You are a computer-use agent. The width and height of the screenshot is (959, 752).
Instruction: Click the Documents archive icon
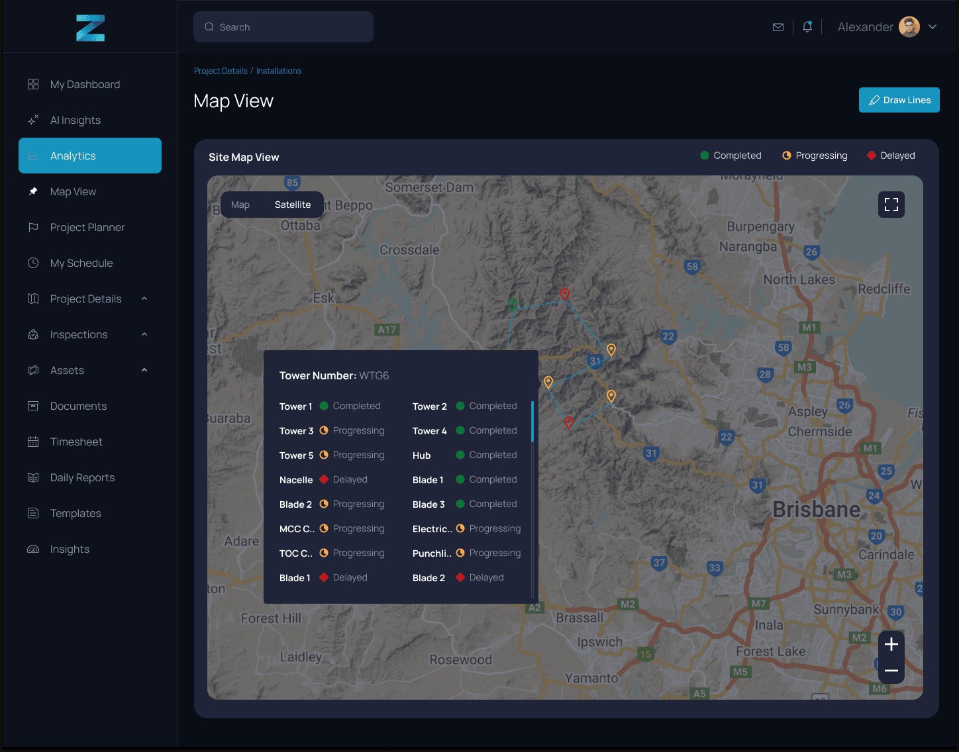click(33, 406)
